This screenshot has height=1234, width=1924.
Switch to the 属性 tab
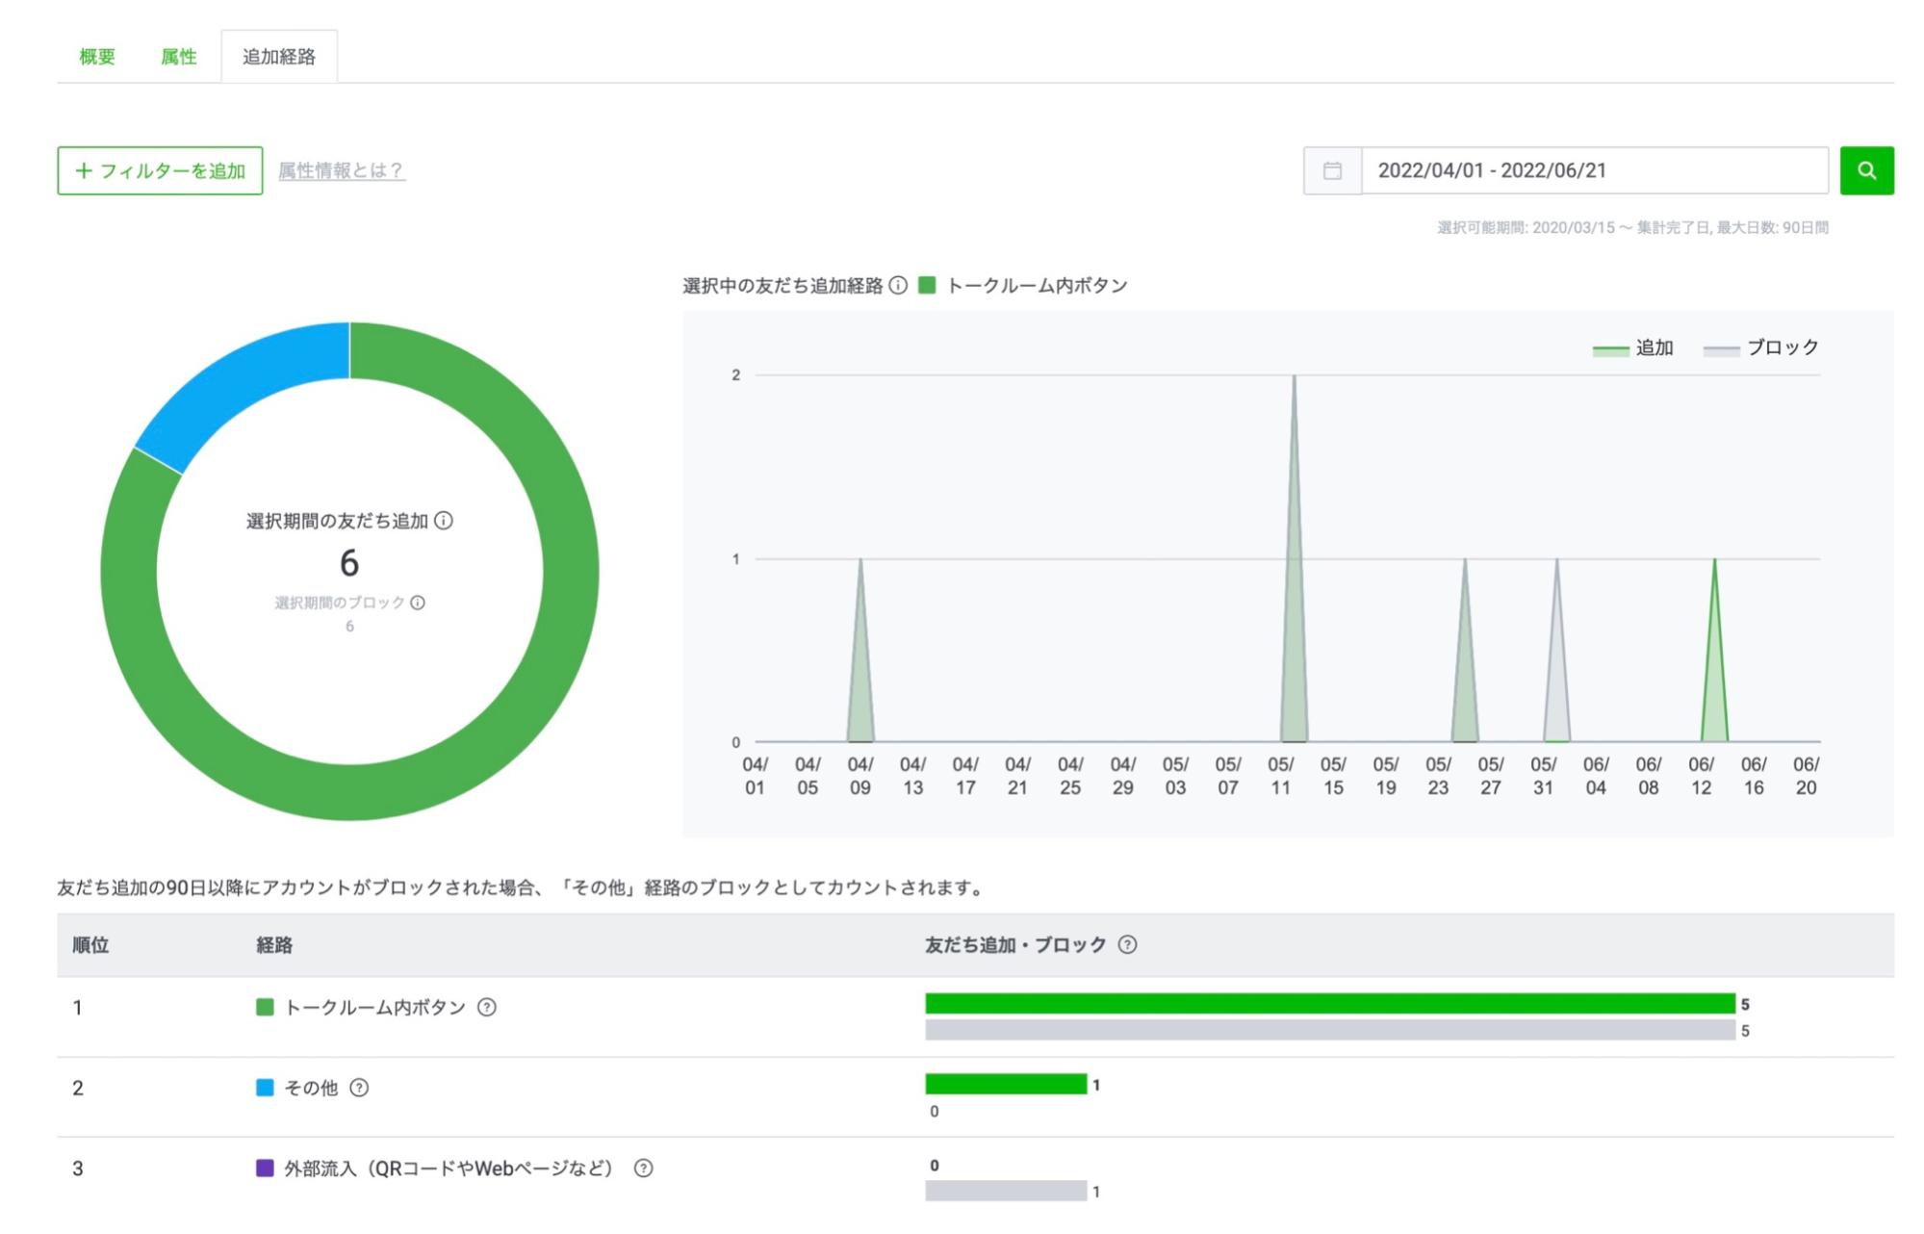179,56
